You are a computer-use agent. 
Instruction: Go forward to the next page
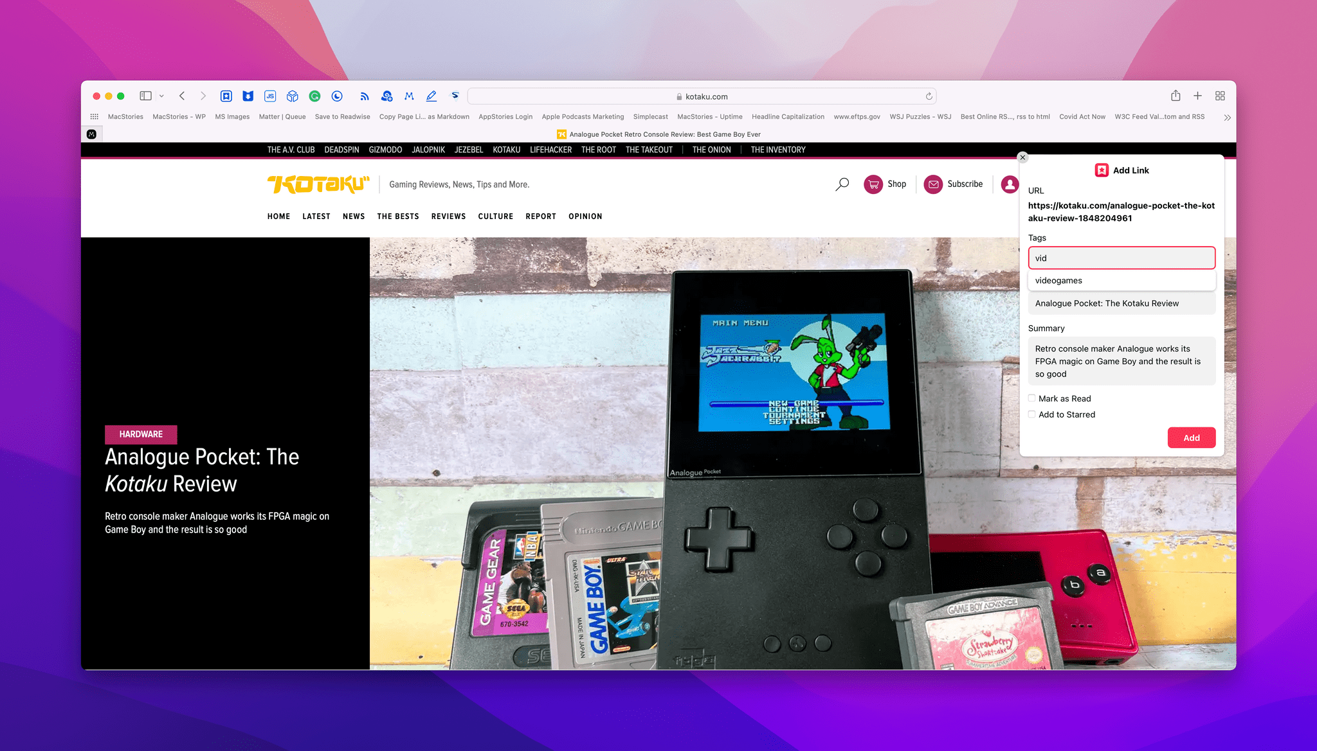coord(203,96)
